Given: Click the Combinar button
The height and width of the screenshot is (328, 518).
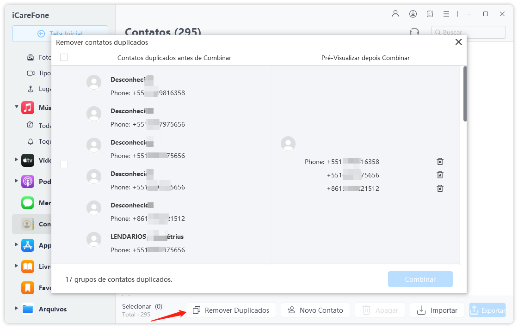Looking at the screenshot, I should [x=420, y=279].
